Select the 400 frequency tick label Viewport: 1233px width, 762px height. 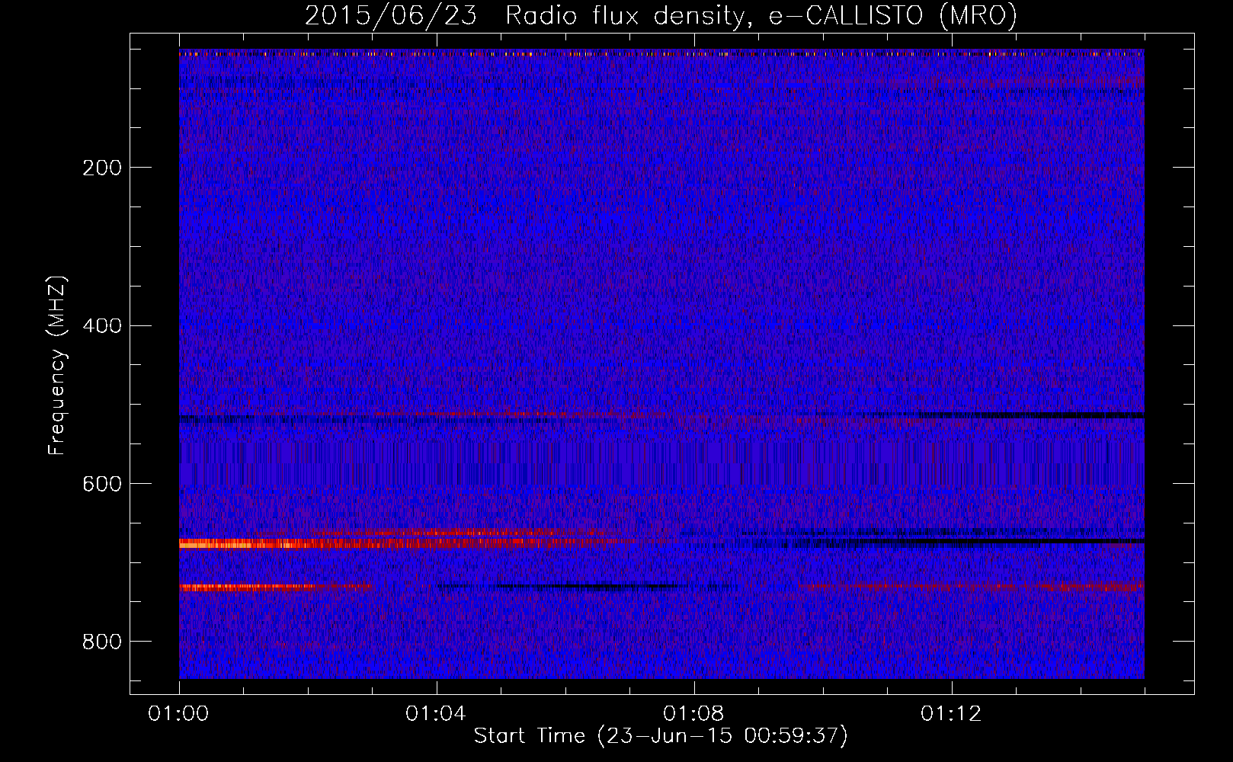click(x=102, y=326)
